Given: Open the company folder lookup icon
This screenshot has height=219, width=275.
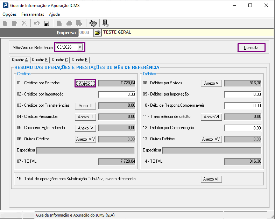Looking at the screenshot, I should click(x=97, y=33).
